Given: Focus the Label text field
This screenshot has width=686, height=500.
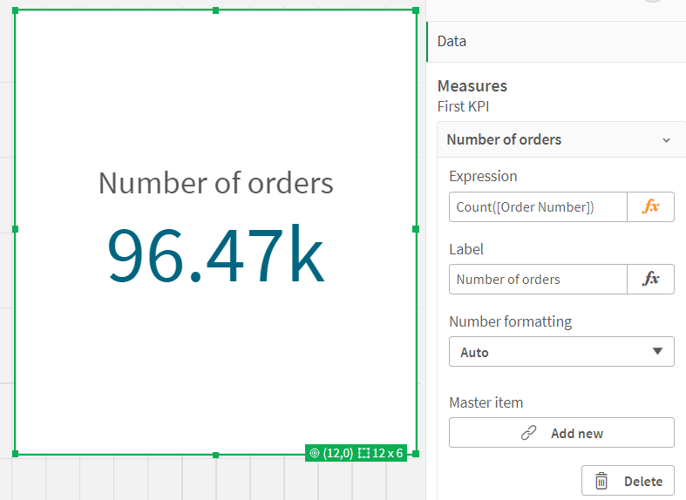Looking at the screenshot, I should coord(538,280).
